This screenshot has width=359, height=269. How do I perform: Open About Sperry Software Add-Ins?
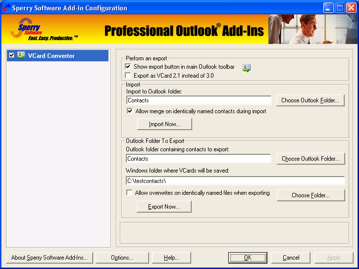(x=50, y=258)
